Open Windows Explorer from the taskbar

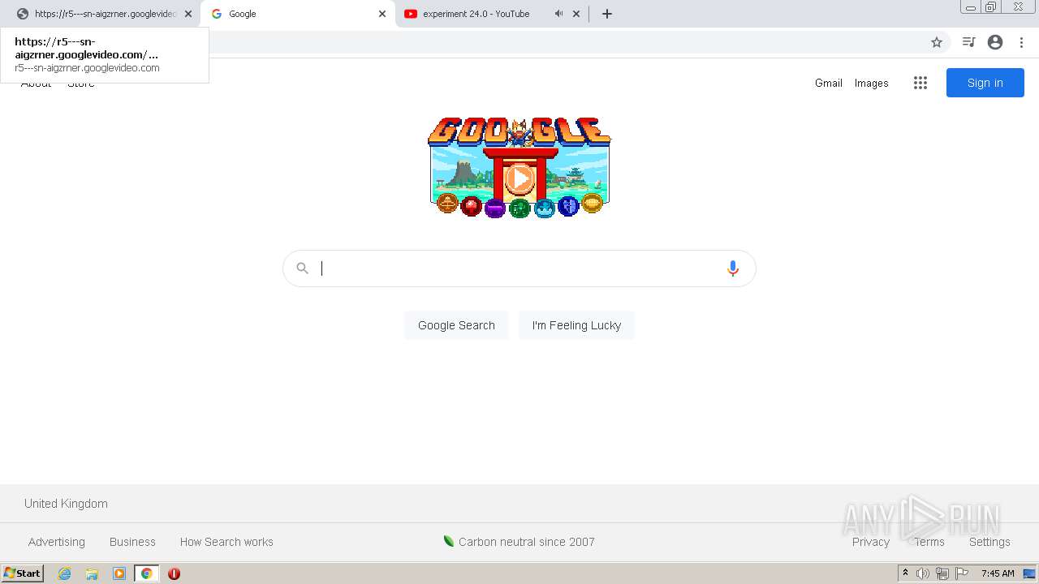coord(92,573)
